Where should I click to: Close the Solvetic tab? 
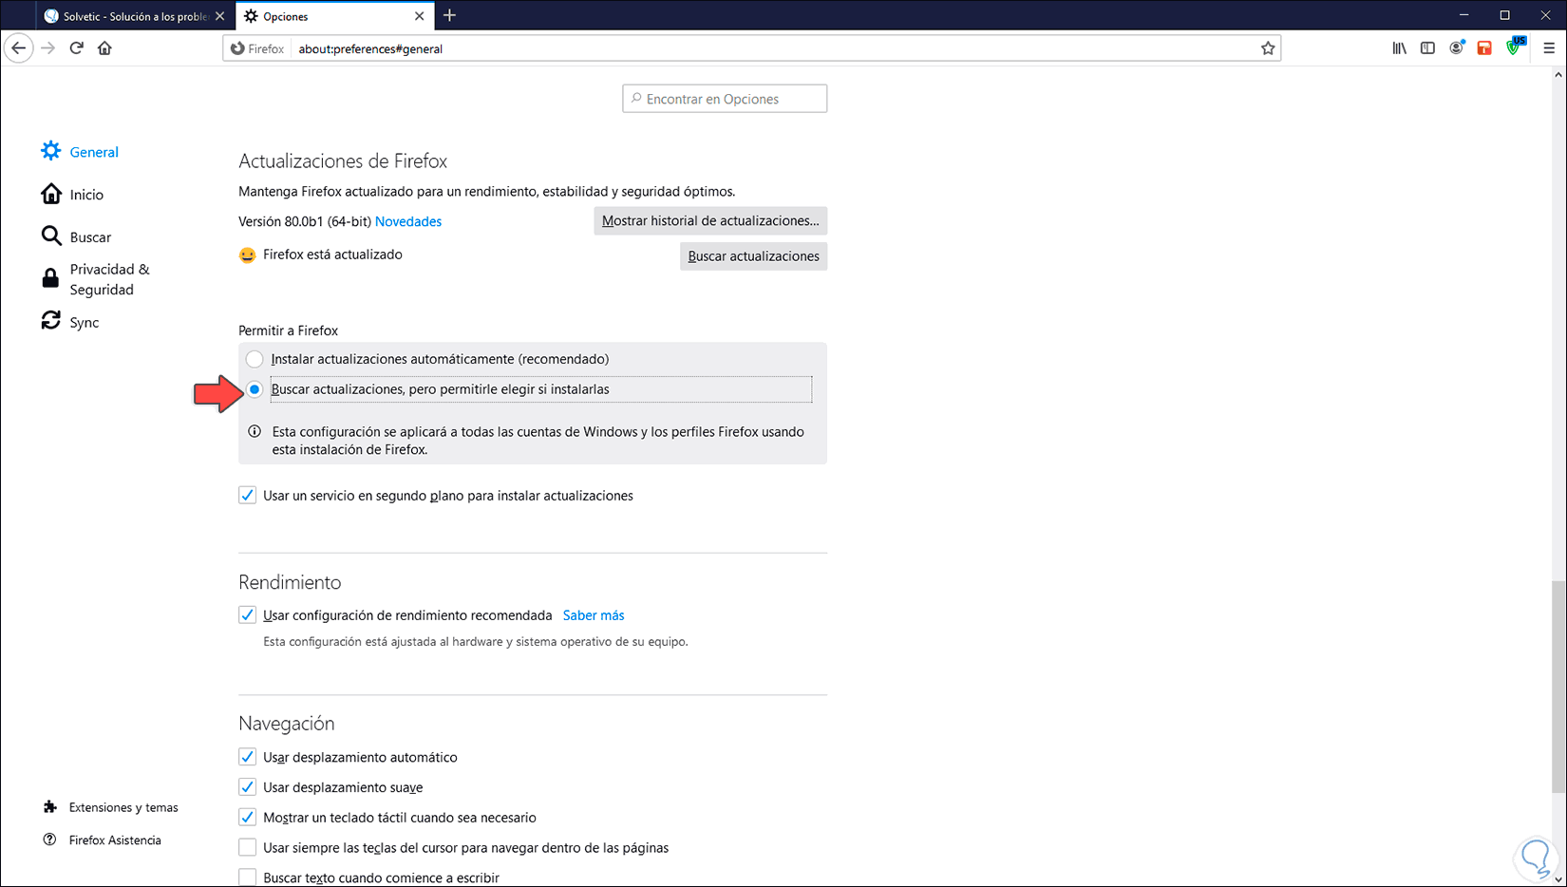(219, 16)
